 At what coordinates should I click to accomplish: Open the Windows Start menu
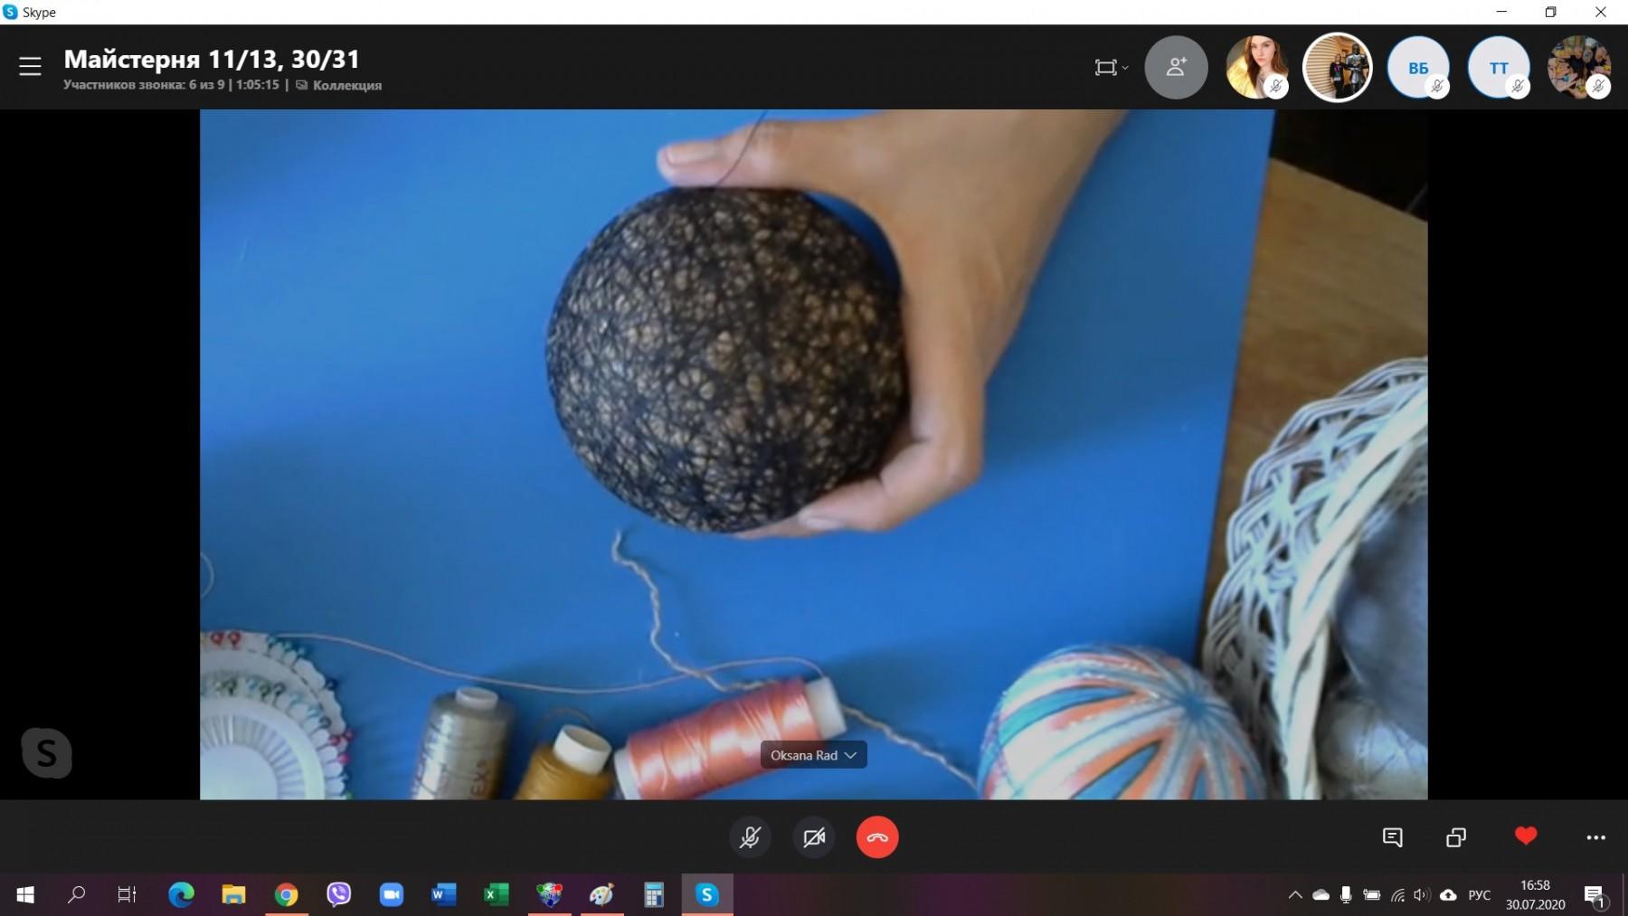tap(24, 895)
